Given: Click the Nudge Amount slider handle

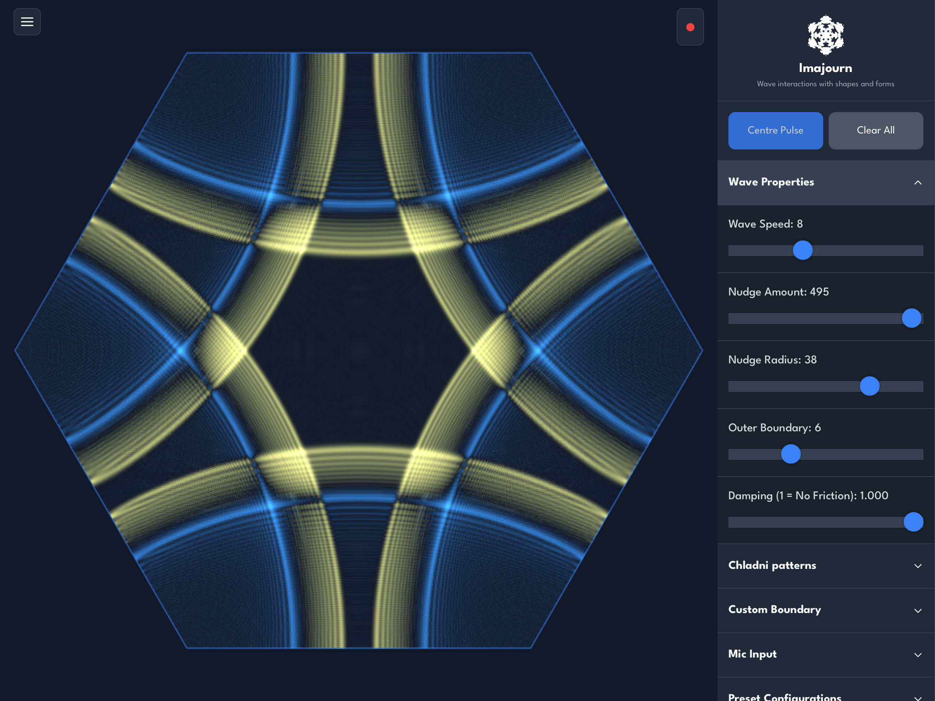Looking at the screenshot, I should point(911,318).
